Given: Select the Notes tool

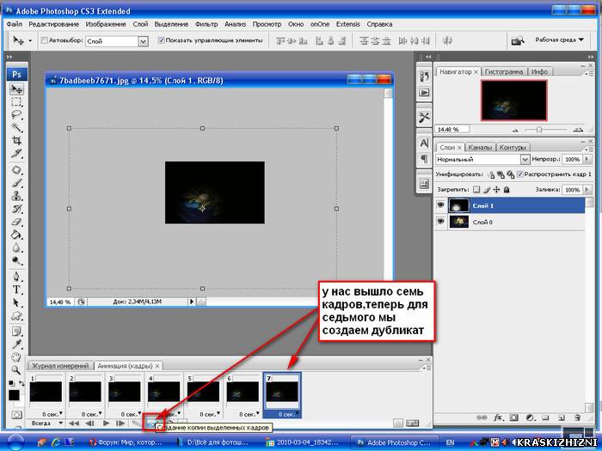Looking at the screenshot, I should point(16,331).
